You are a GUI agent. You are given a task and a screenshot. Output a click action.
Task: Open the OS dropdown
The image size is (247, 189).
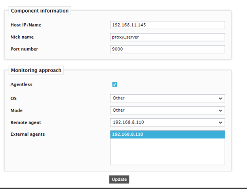click(167, 98)
